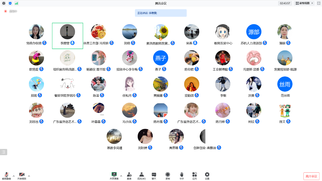This screenshot has width=322, height=181.
Task: Raise hand with the 举手 icon
Action: 181,176
